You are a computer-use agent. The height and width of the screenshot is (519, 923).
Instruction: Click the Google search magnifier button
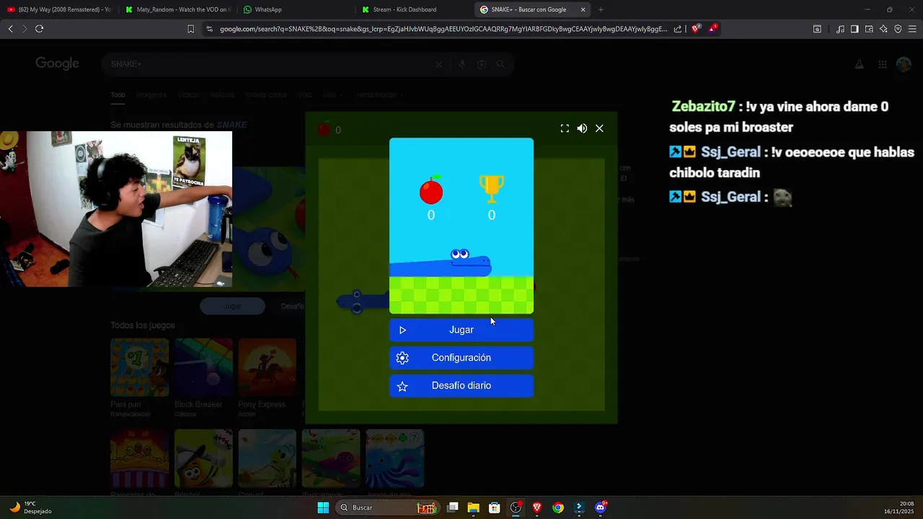point(500,64)
